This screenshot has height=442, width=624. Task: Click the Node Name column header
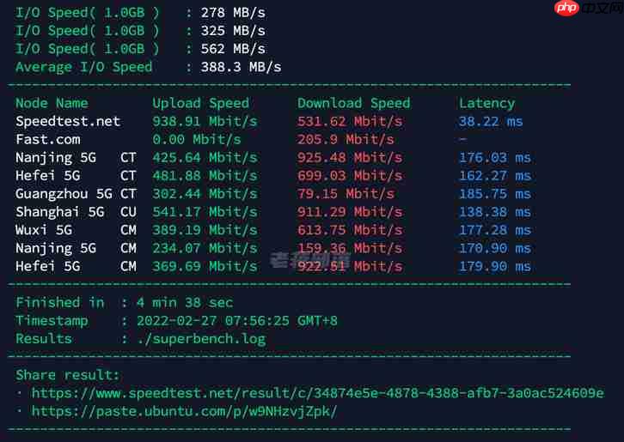point(52,103)
